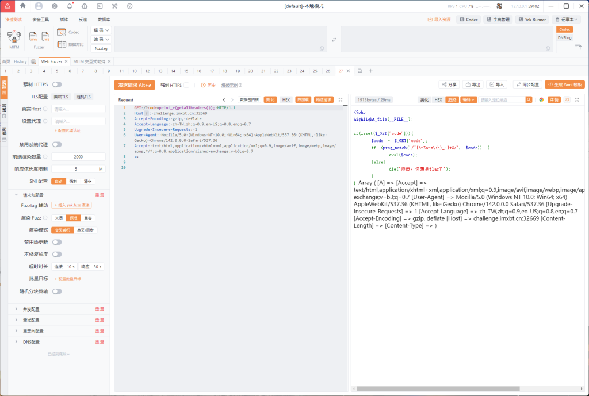Open response in Chrome browser icon
Image resolution: width=589 pixels, height=396 pixels.
(x=541, y=100)
